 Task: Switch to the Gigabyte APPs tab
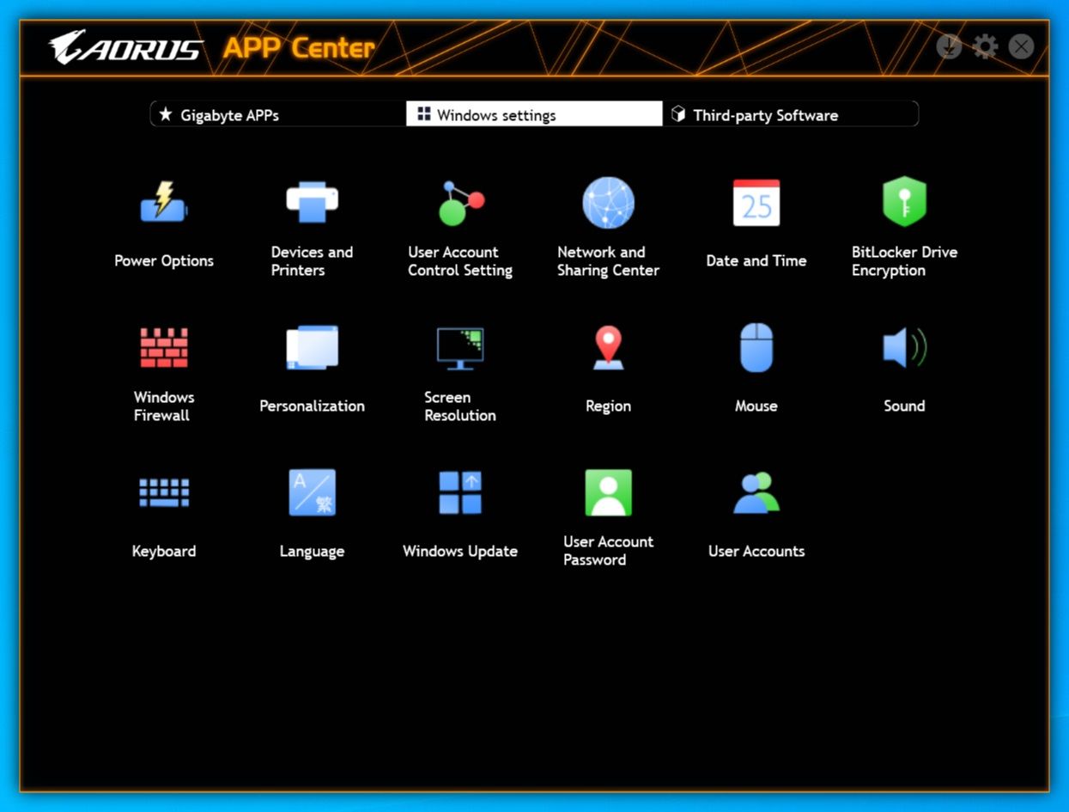(x=278, y=114)
